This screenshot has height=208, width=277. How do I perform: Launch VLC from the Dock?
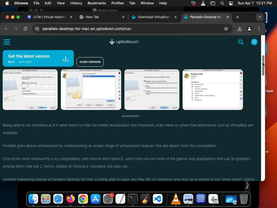pos(176,199)
